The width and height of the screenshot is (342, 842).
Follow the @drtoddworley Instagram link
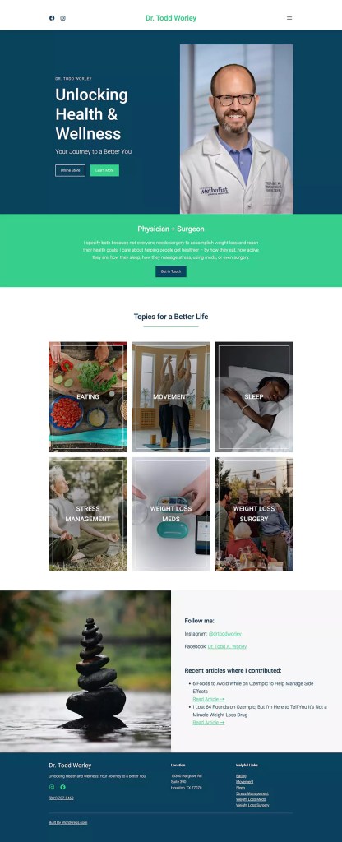tap(225, 634)
